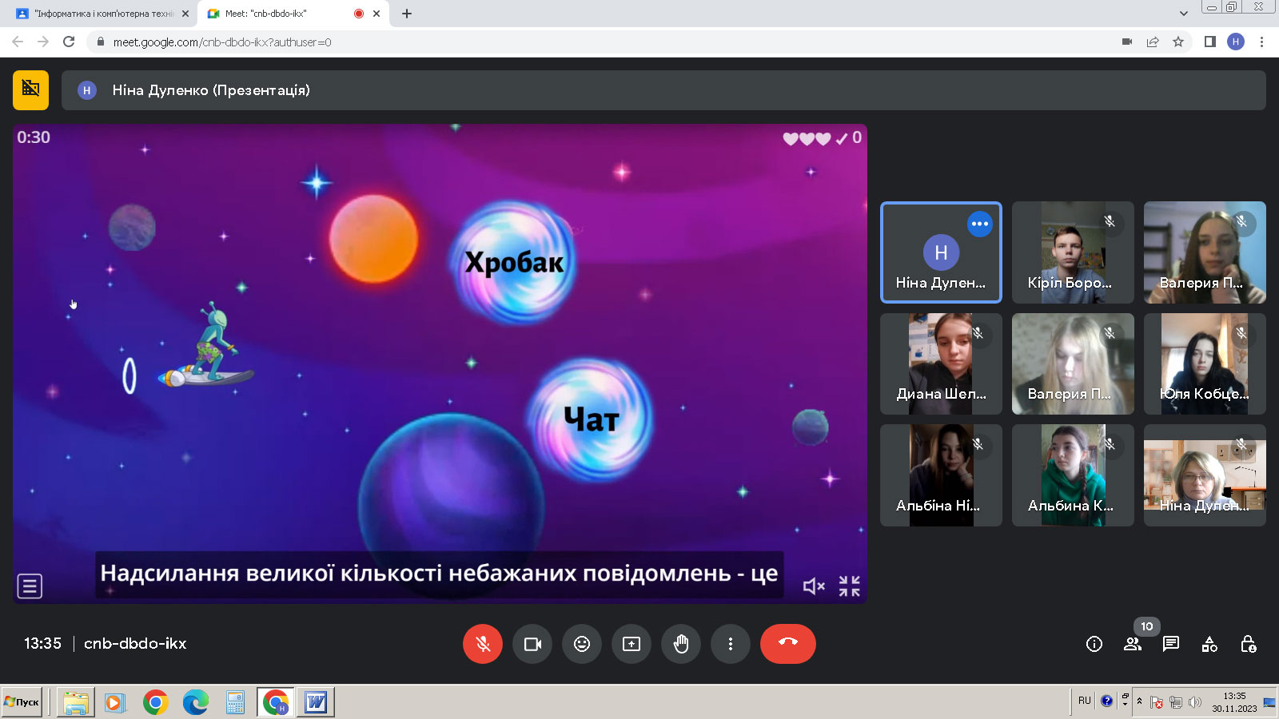Open more options three-dot menu in call bar
The image size is (1279, 719).
731,644
